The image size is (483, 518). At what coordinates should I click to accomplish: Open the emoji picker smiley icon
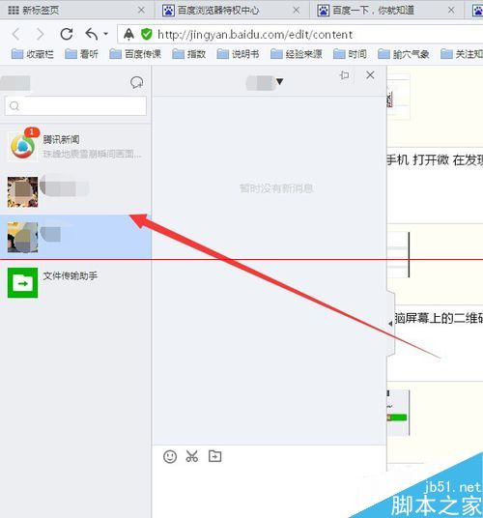170,456
